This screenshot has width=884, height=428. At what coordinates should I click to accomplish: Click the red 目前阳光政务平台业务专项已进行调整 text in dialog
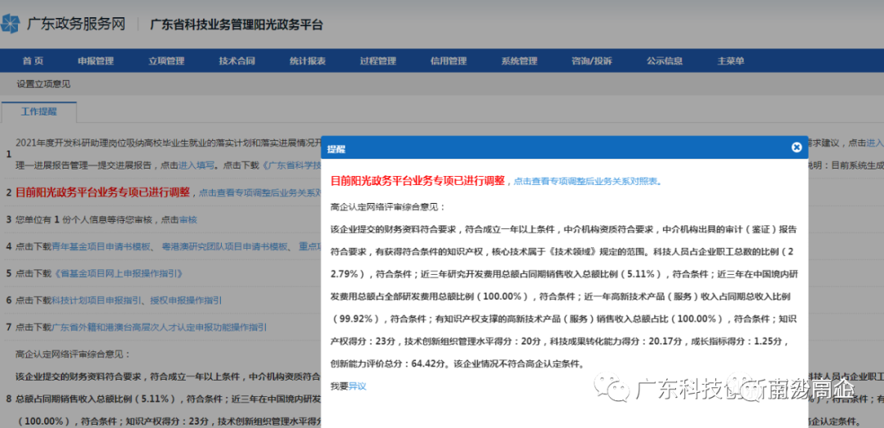(x=417, y=181)
